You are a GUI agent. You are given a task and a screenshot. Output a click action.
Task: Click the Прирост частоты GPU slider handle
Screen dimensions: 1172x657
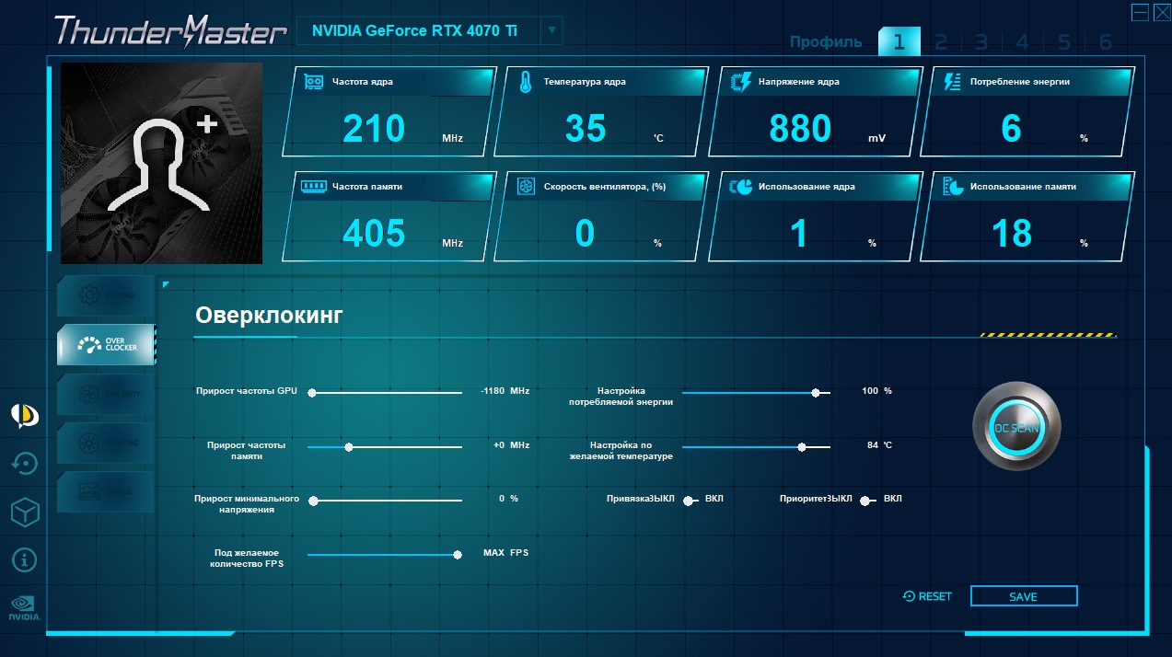pyautogui.click(x=312, y=393)
